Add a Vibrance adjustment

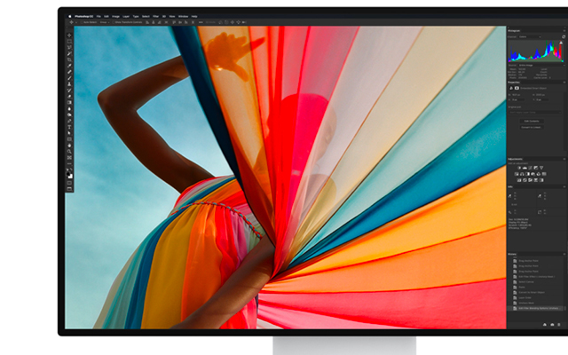click(541, 168)
